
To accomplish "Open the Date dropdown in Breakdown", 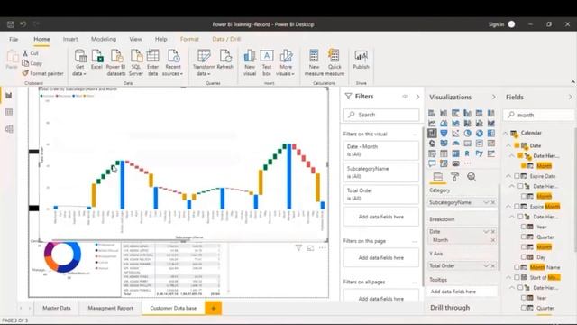I will coord(486,231).
